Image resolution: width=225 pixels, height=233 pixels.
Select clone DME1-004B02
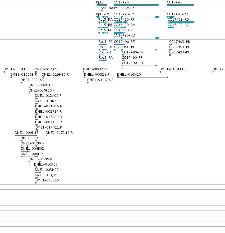(26, 151)
